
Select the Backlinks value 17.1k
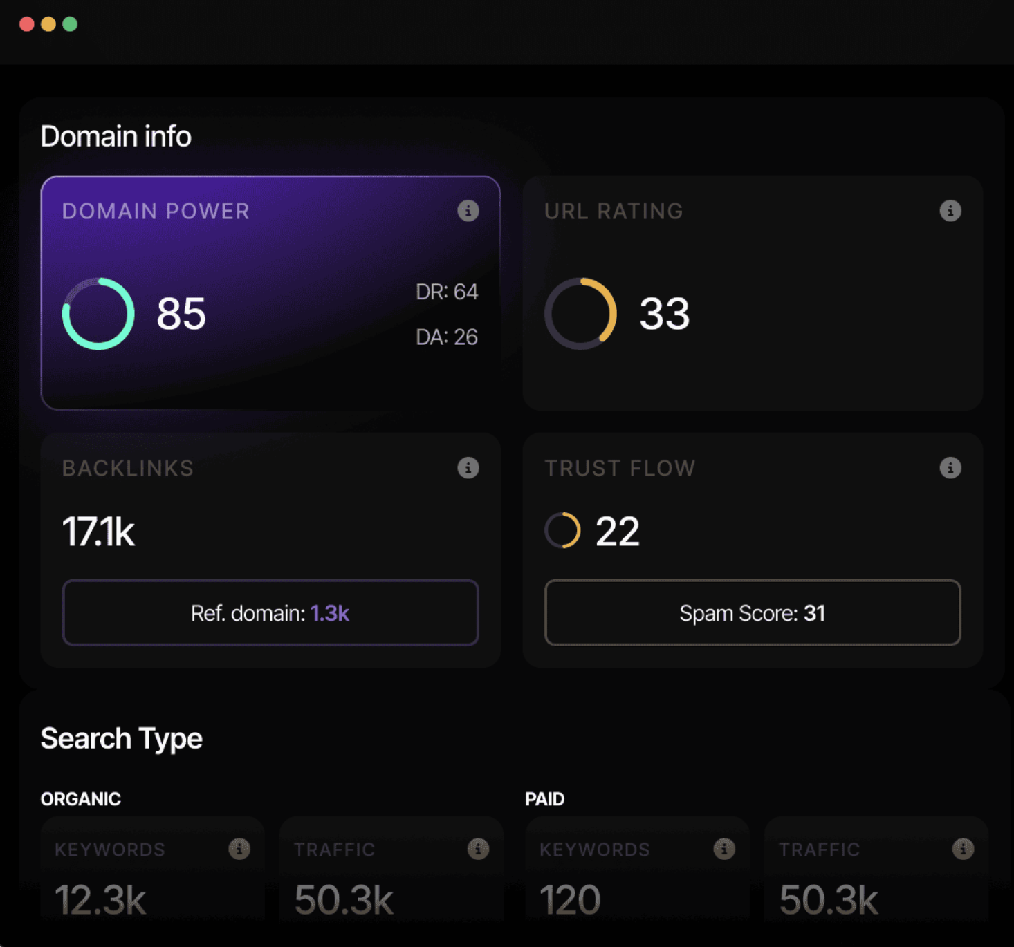pyautogui.click(x=98, y=532)
